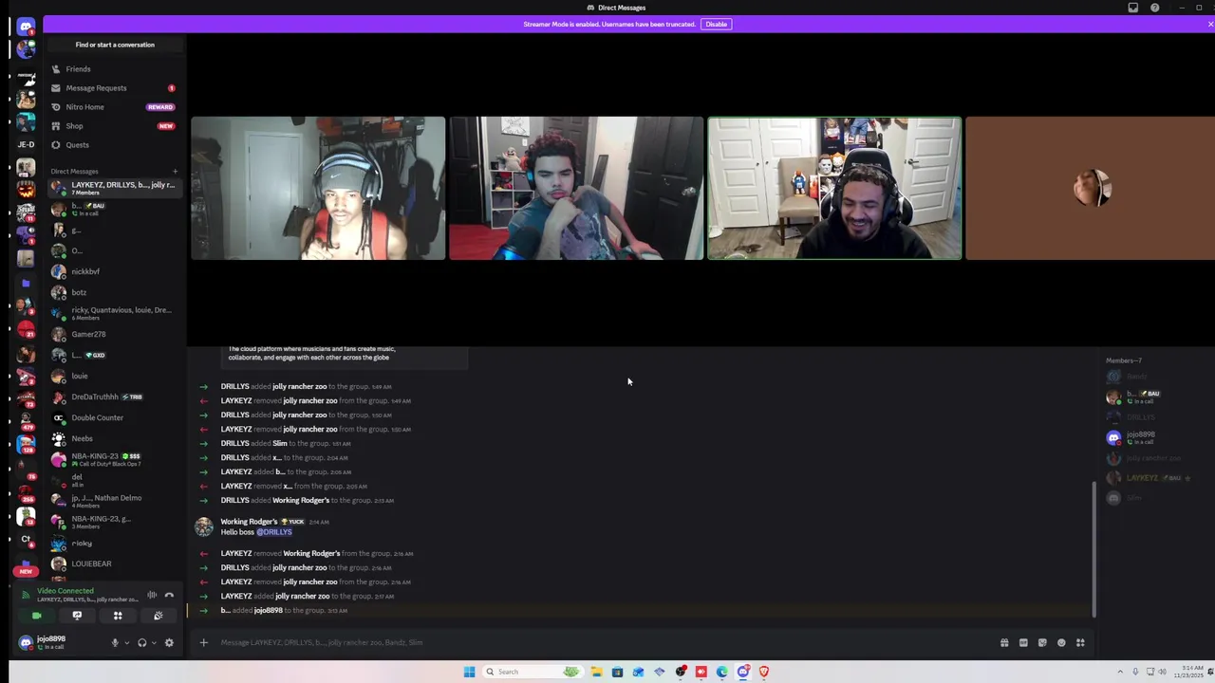Deafen the headphones
The width and height of the screenshot is (1215, 683).
(x=141, y=642)
